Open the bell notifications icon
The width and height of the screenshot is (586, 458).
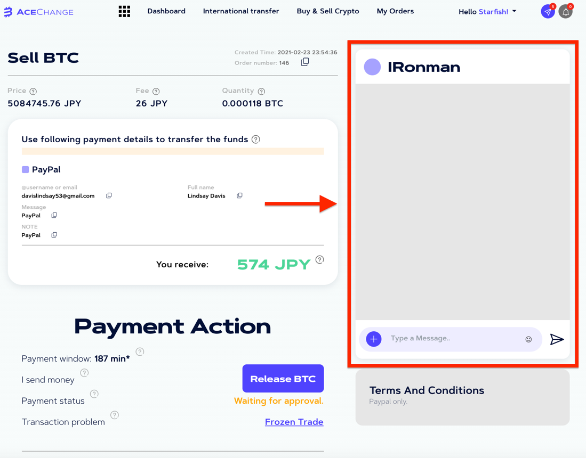[x=565, y=12]
